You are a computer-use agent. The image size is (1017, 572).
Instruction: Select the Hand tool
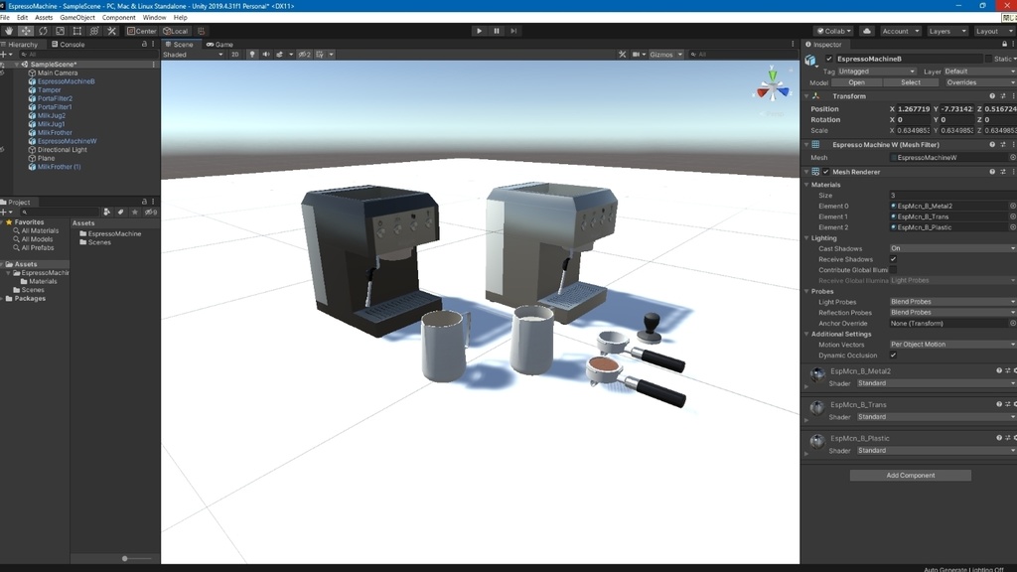8,31
